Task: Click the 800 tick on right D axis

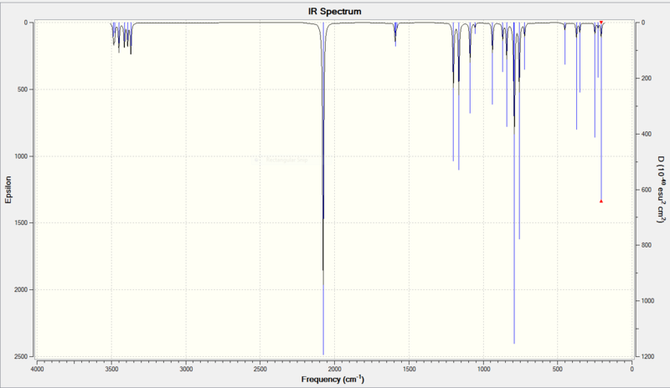Action: tap(647, 245)
